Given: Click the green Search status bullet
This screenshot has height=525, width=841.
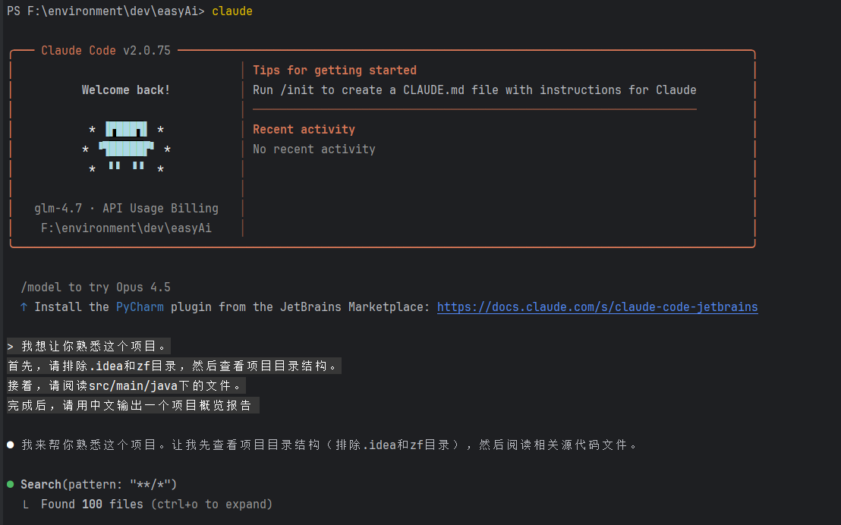Looking at the screenshot, I should click(x=10, y=484).
